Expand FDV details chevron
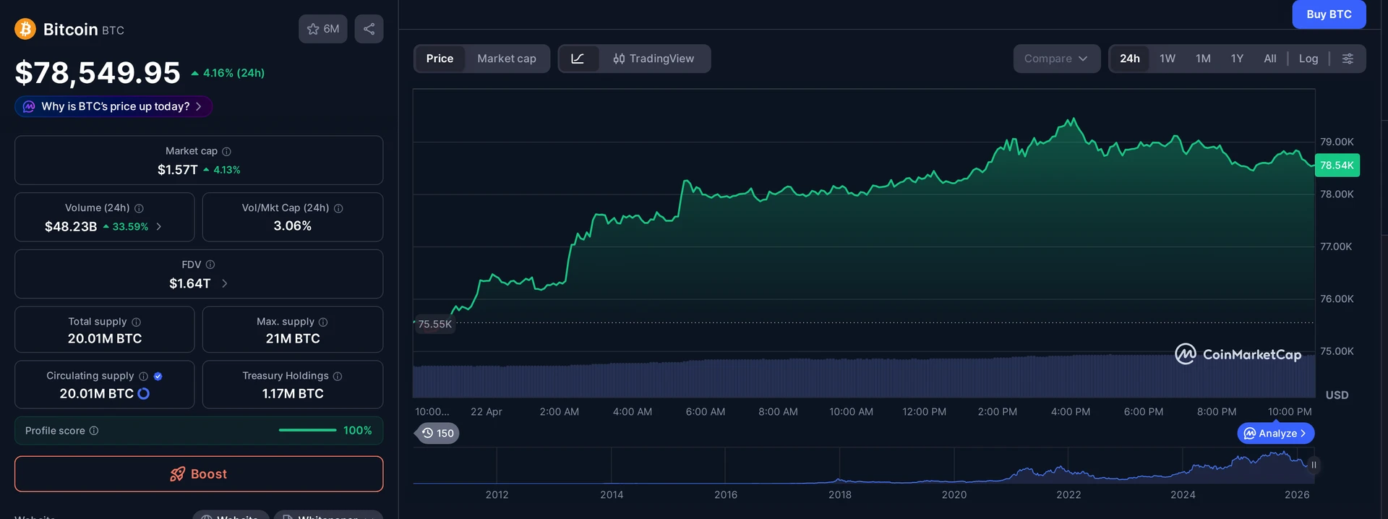This screenshot has width=1388, height=519. (x=224, y=283)
